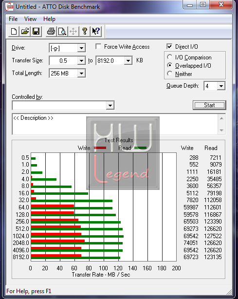Click the window resize grip corner
Image resolution: width=238 pixels, height=299 pixels.
point(229,292)
